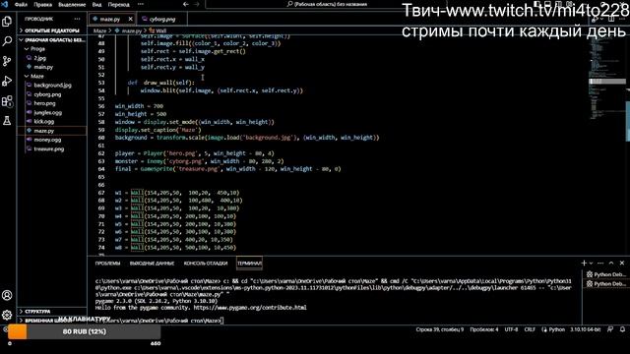Open the Выделение menu
Viewport: 630px width, 354px height.
[x=72, y=5]
